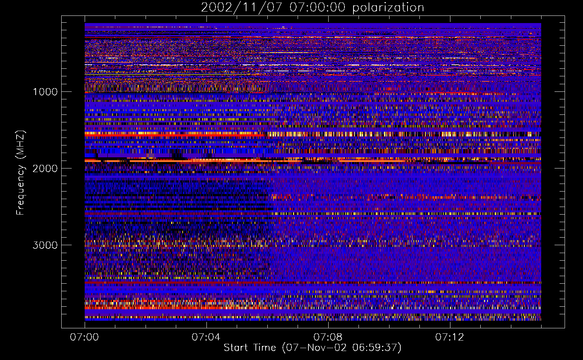The image size is (583, 360).
Task: Click the 'Frequency (MHZ)' axis label
Action: (x=21, y=173)
